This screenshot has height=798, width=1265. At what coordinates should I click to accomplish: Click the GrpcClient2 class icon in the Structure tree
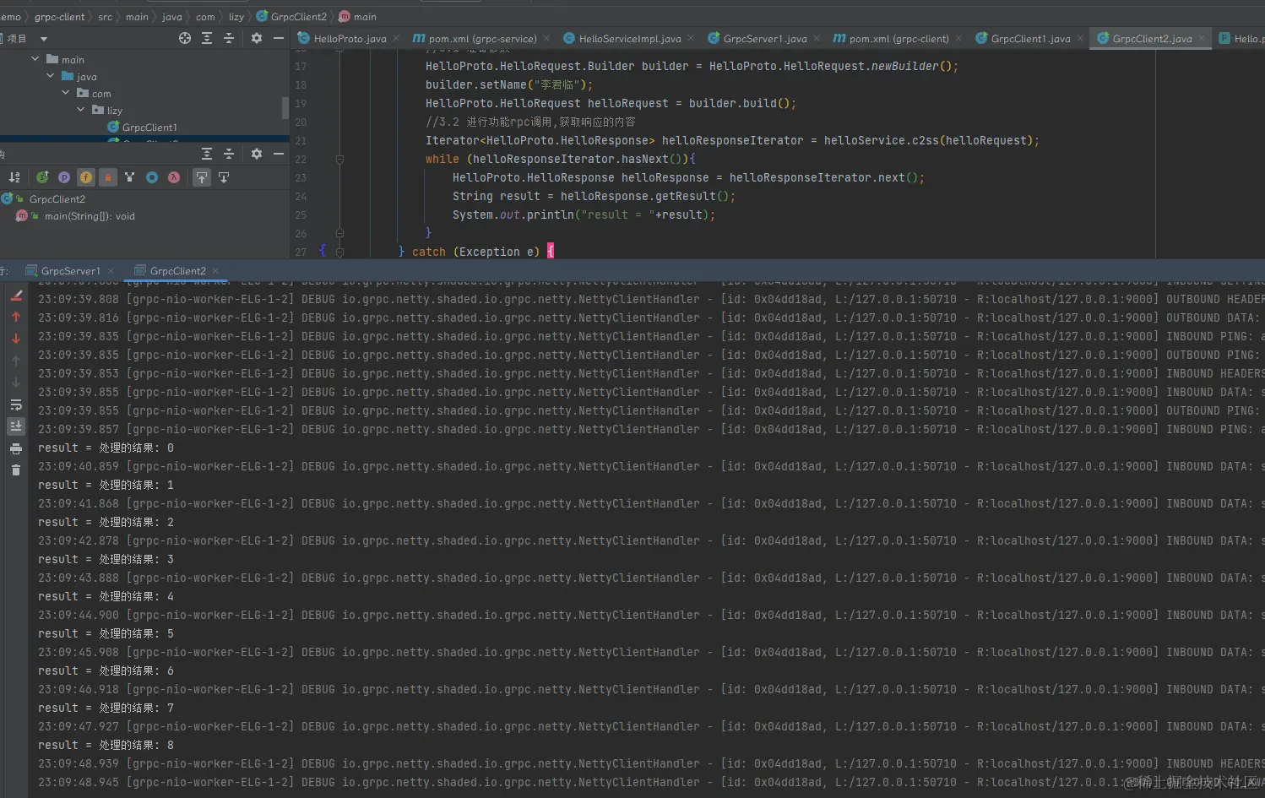tap(8, 199)
